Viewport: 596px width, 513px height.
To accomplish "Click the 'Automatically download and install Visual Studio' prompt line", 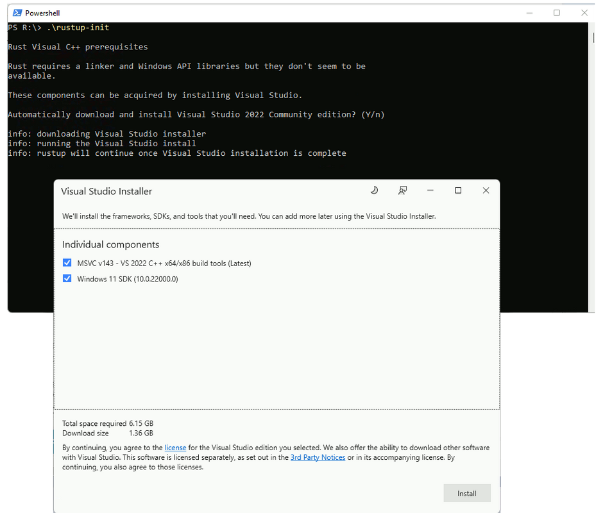I will coord(196,114).
